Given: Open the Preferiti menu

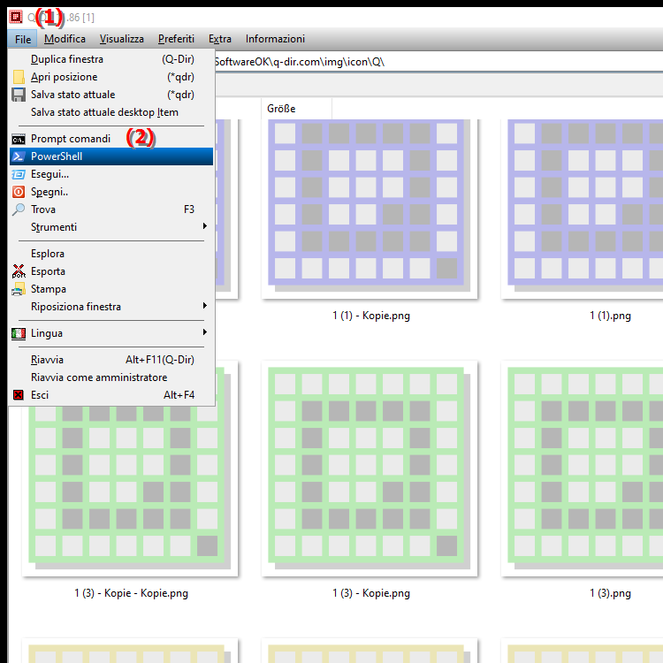Looking at the screenshot, I should [176, 39].
